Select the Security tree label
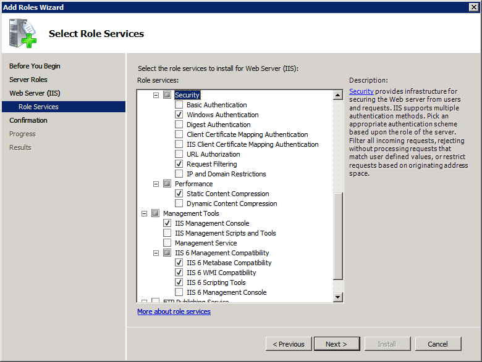The height and width of the screenshot is (362, 482). (x=187, y=95)
